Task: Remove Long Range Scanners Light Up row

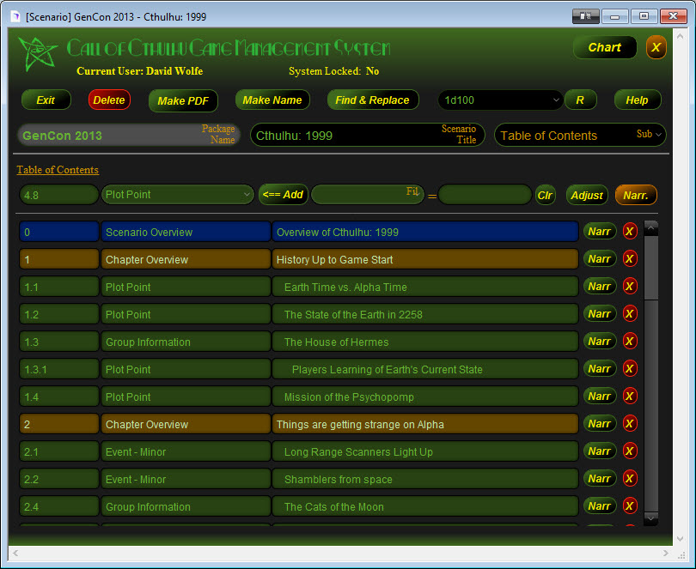Action: (630, 451)
